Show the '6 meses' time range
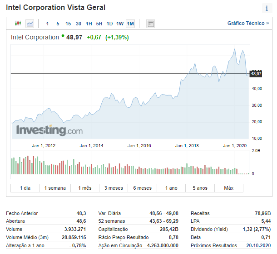This screenshot has height=254, width=277. click(143, 188)
